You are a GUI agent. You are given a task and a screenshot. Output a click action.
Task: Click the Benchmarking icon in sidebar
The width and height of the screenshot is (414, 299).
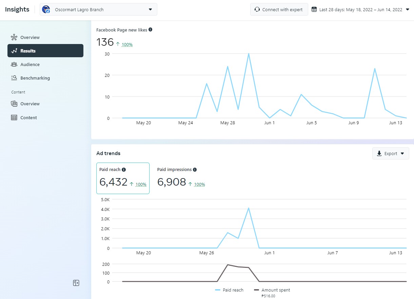click(x=14, y=78)
